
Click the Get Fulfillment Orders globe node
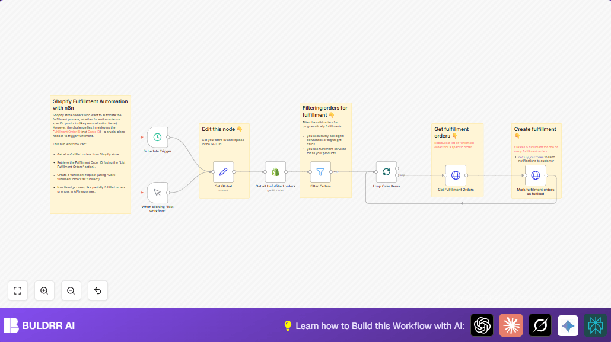[456, 175]
